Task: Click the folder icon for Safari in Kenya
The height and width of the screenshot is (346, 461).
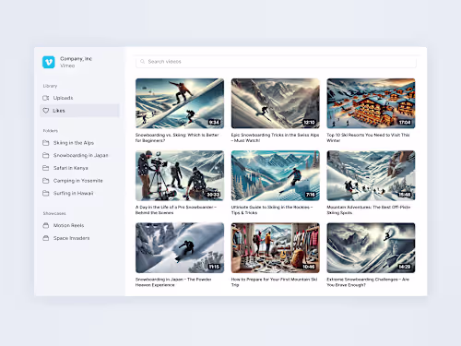Action: 46,168
